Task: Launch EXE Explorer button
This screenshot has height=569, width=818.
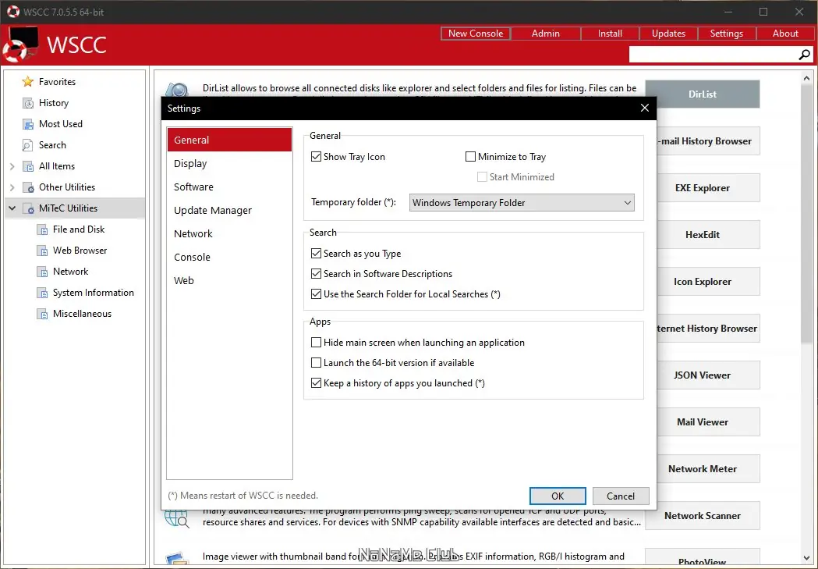Action: point(708,188)
